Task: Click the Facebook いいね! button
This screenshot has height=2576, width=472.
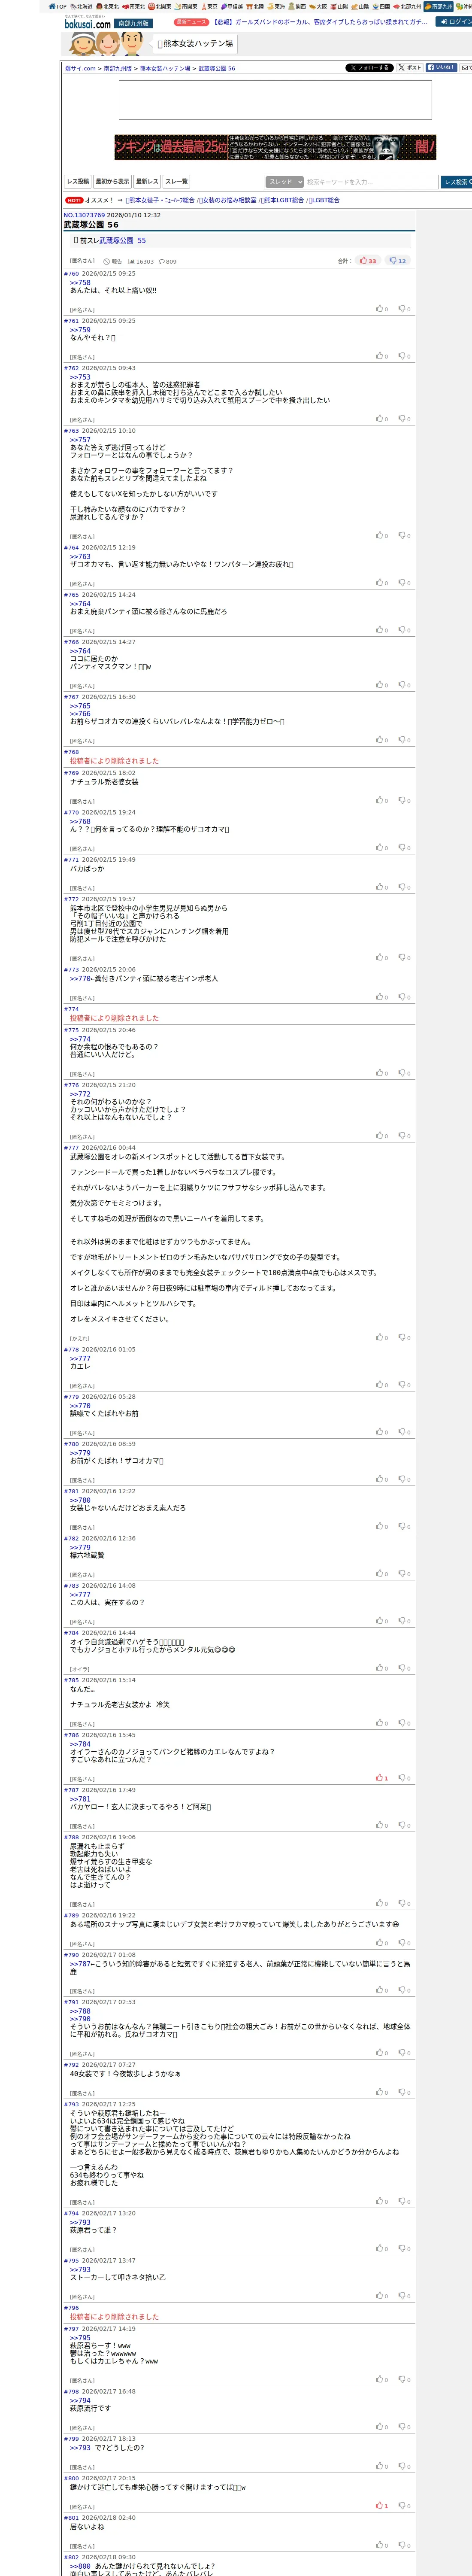Action: (441, 68)
